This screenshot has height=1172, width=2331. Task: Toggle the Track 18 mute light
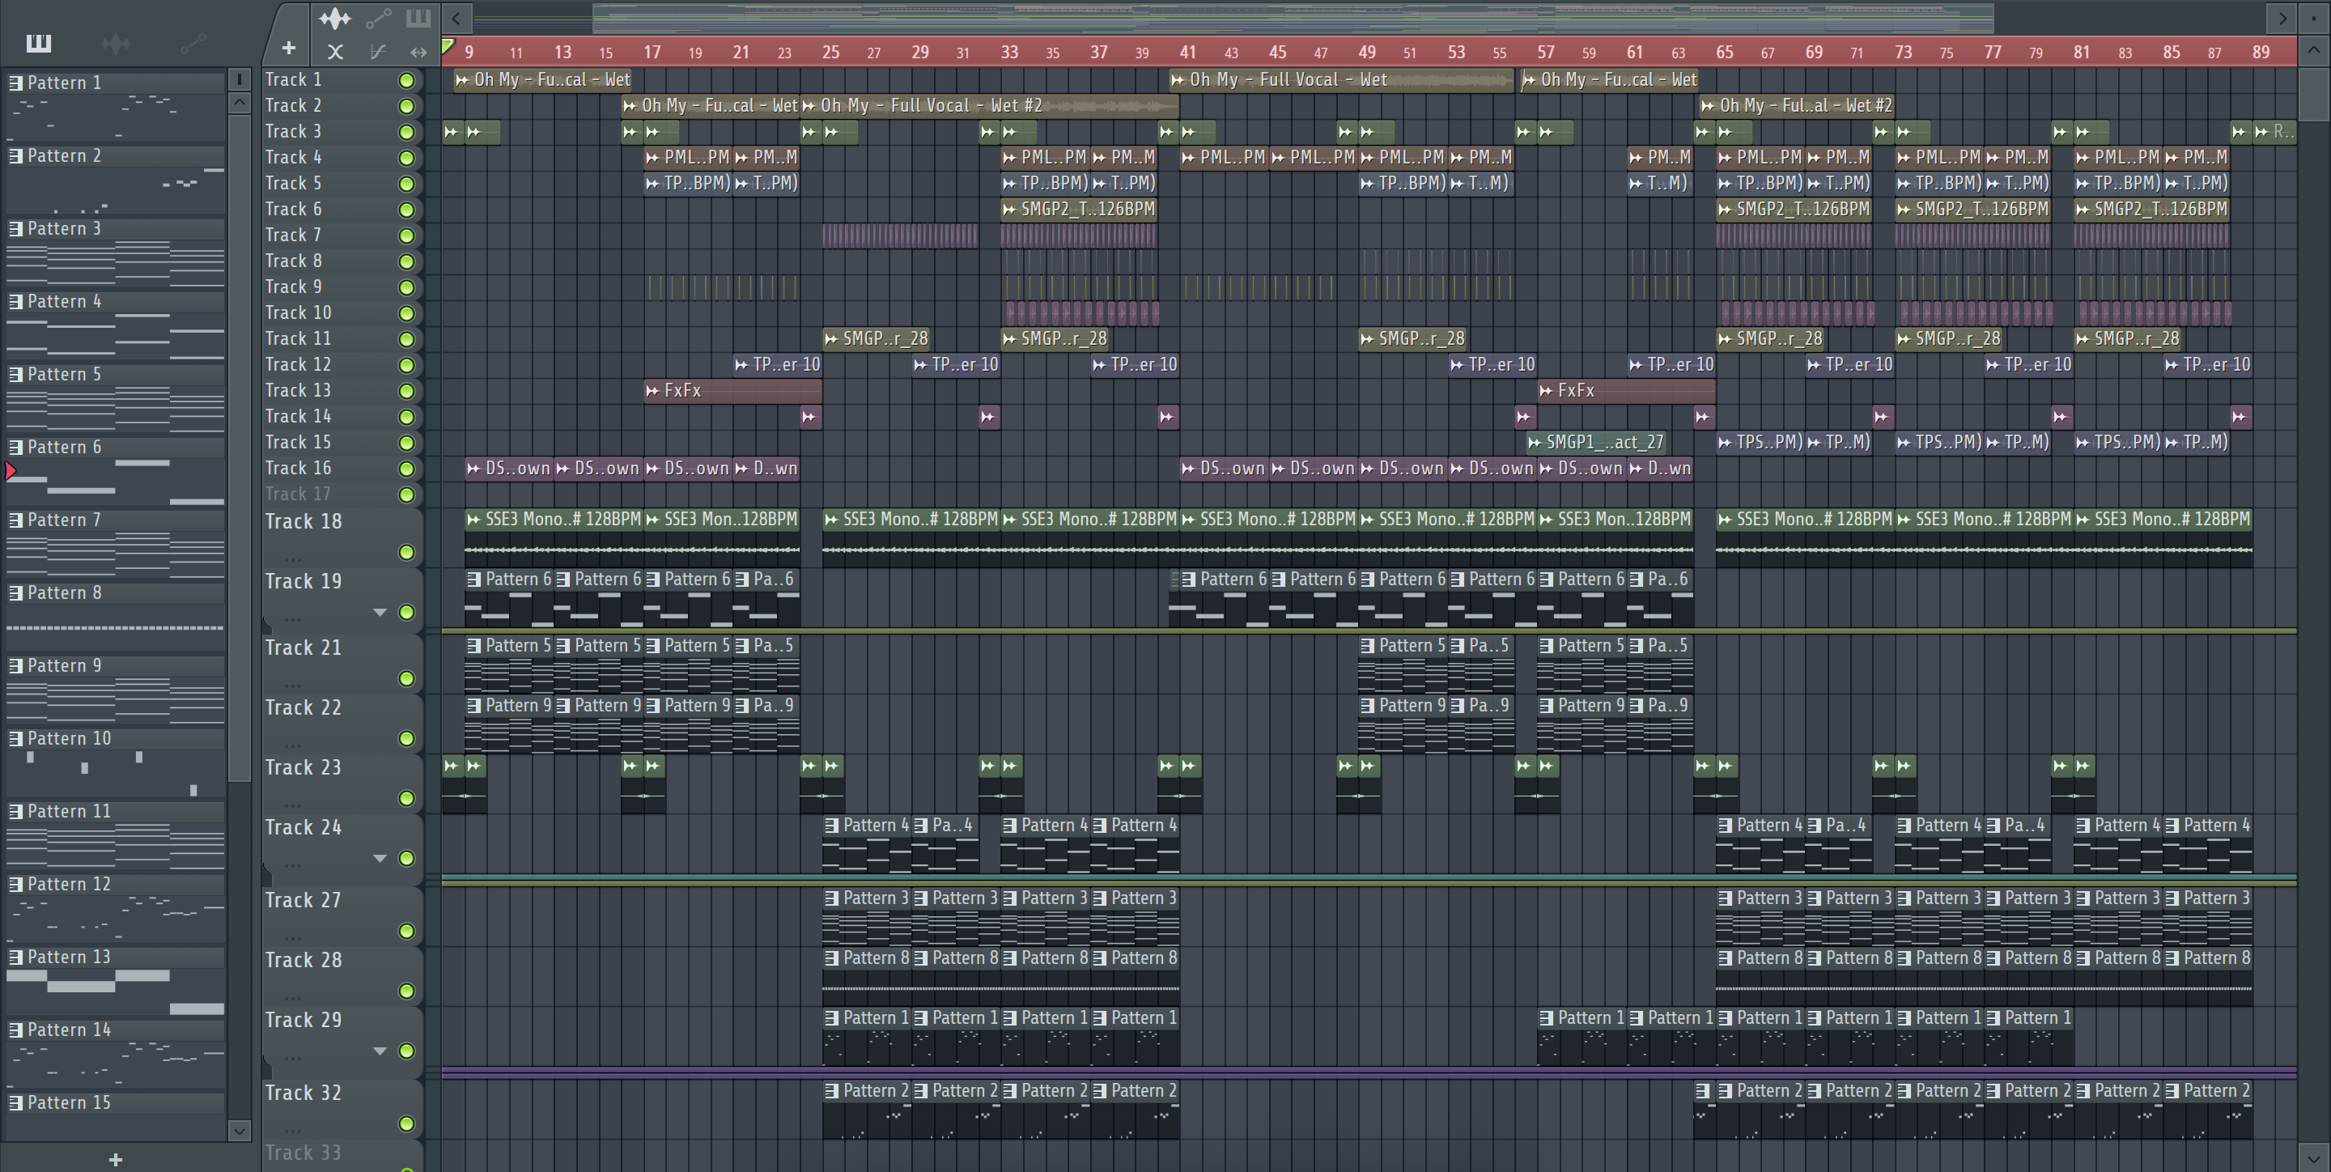point(407,552)
